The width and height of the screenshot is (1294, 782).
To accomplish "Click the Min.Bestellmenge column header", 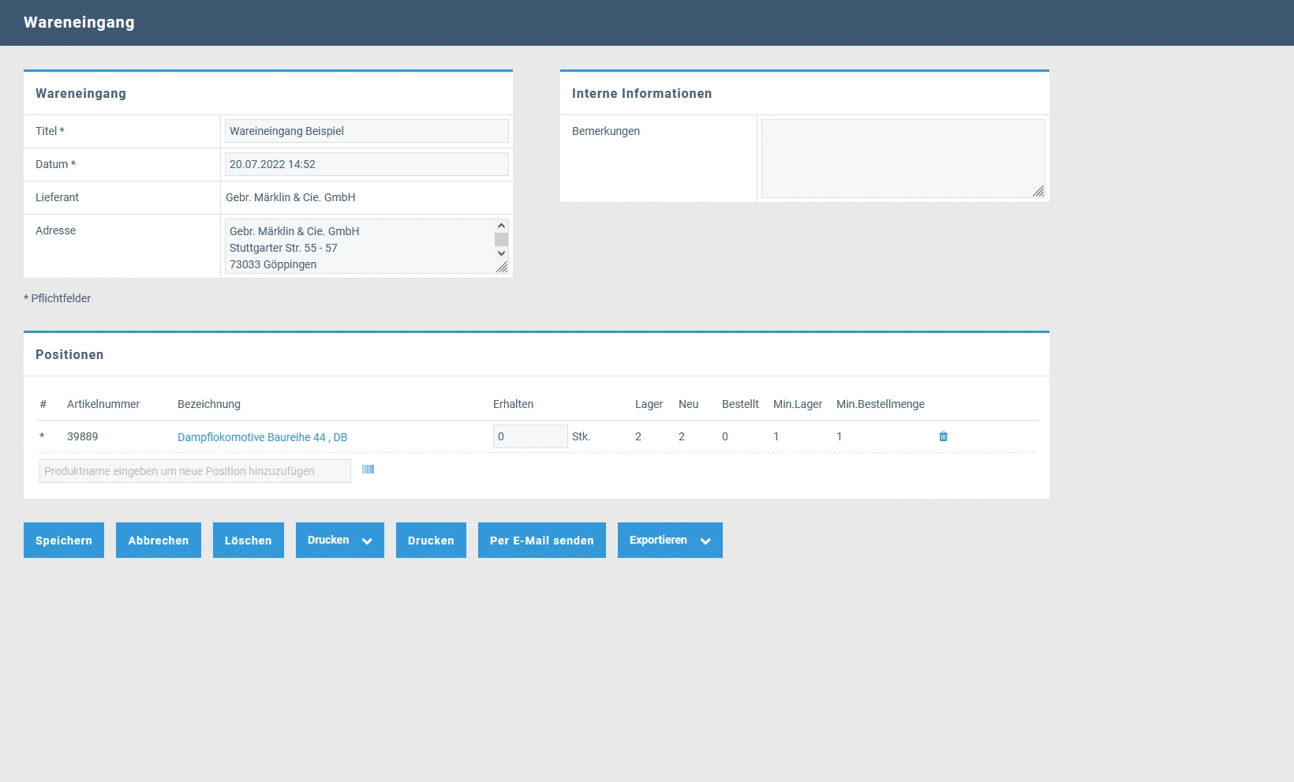I will (x=881, y=404).
